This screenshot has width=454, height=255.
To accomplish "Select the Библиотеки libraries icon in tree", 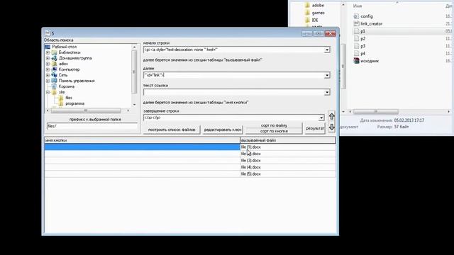I will point(54,52).
